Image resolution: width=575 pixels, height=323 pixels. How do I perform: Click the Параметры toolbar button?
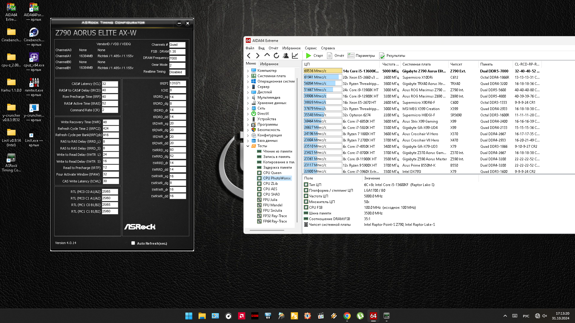pos(361,56)
